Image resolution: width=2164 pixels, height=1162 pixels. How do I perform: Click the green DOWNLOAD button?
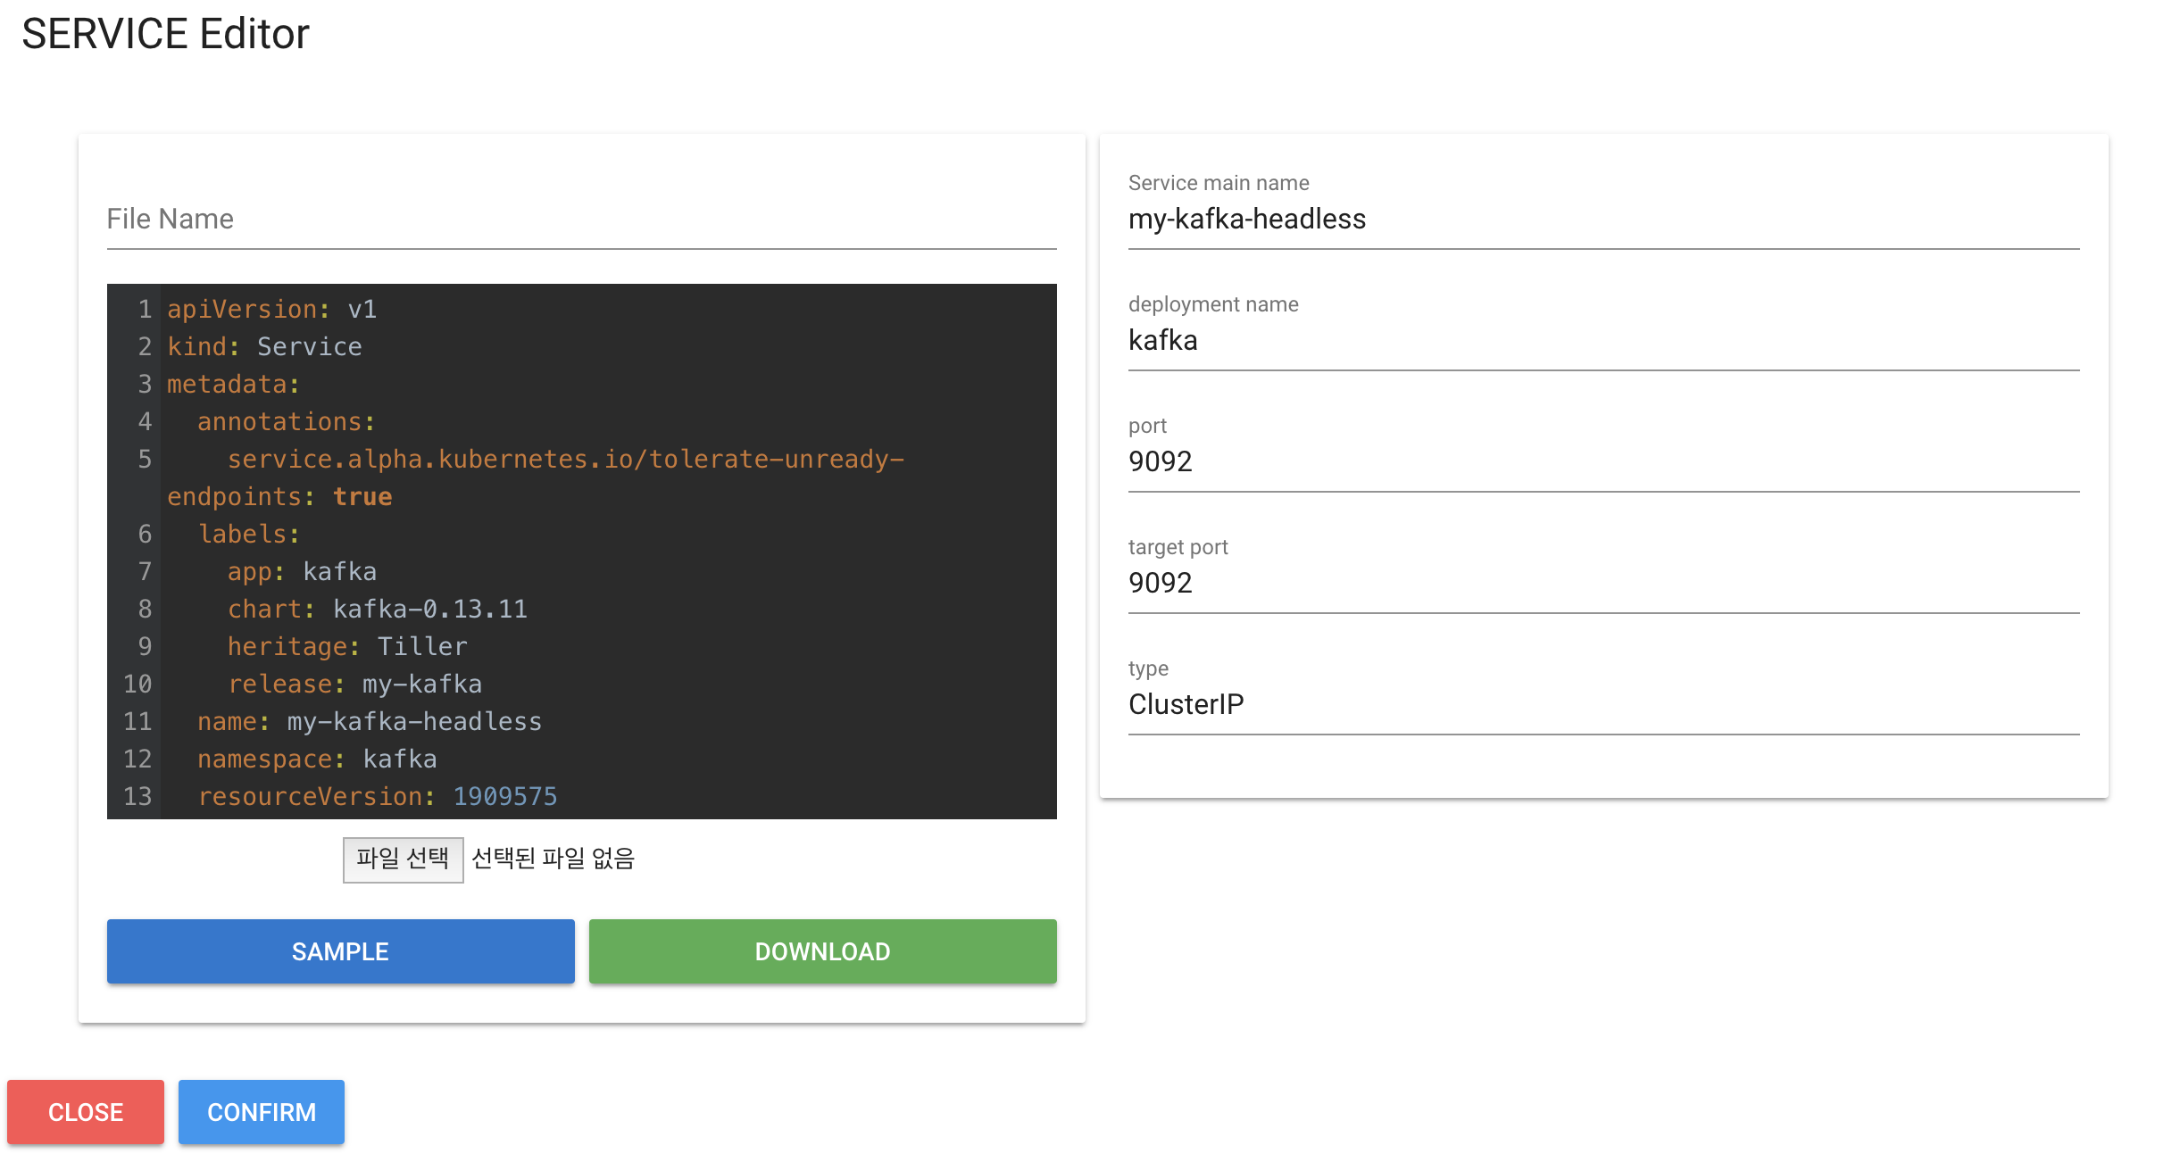point(821,950)
